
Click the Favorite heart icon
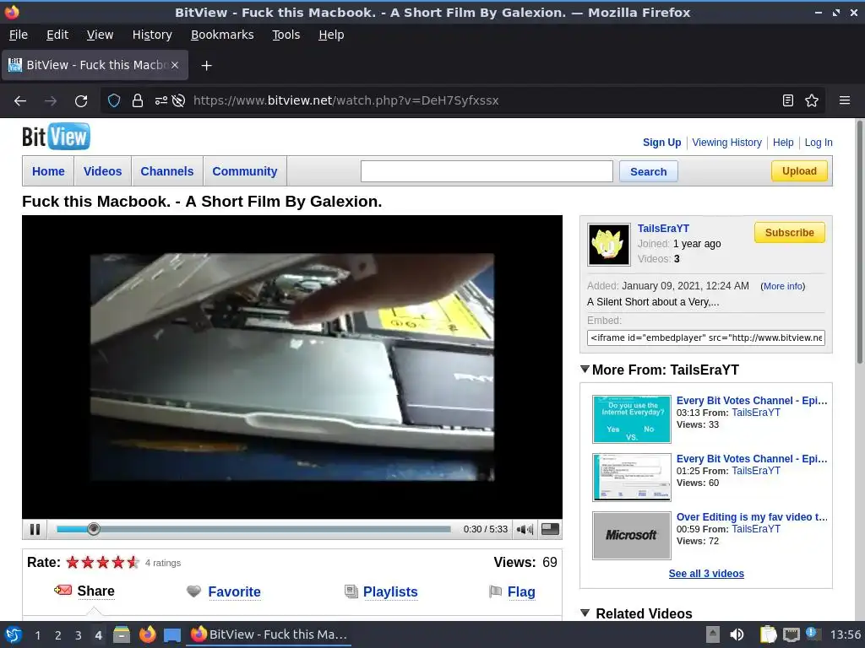(x=193, y=591)
